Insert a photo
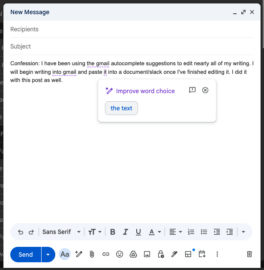 click(x=147, y=254)
